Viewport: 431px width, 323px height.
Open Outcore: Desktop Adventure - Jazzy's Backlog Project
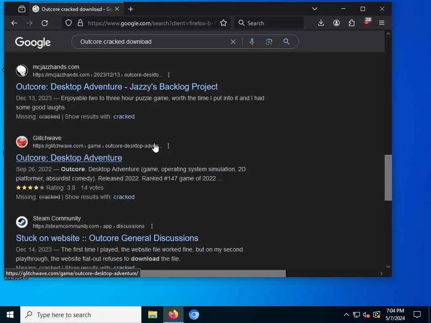pos(117,87)
